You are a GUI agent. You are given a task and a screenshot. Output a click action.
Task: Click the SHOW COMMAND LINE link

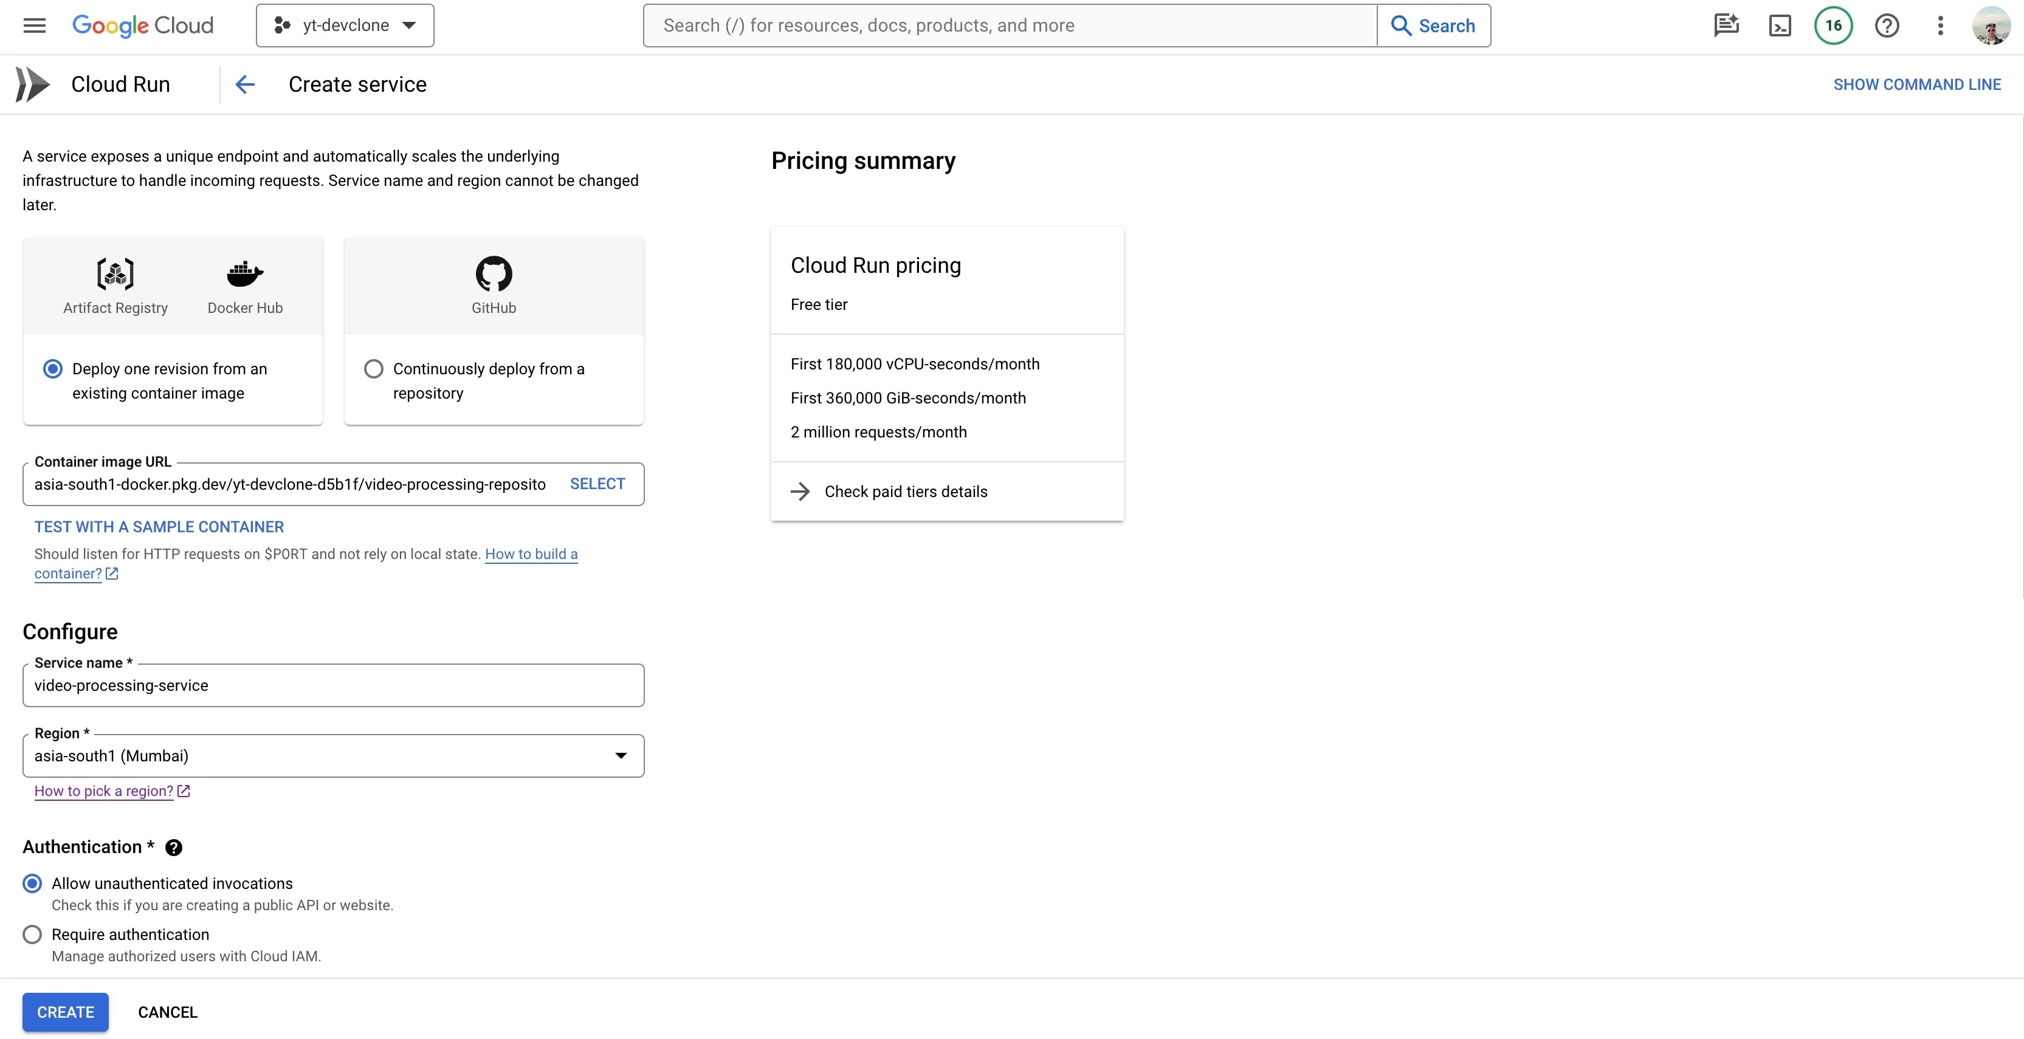(x=1916, y=83)
